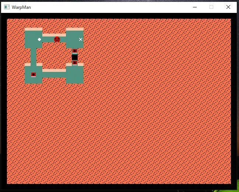The image size is (239, 192).
Task: Click the WarpMan window app icon
Action: [7, 7]
